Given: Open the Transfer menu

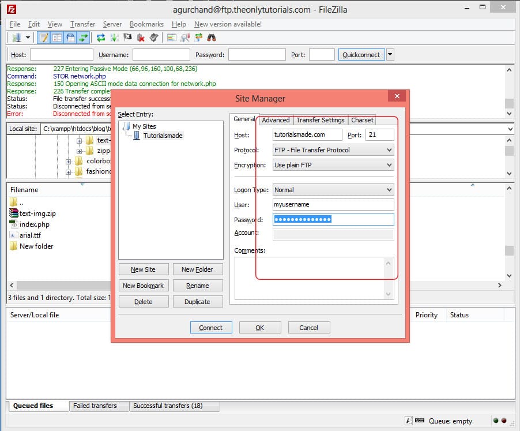Looking at the screenshot, I should click(x=82, y=24).
